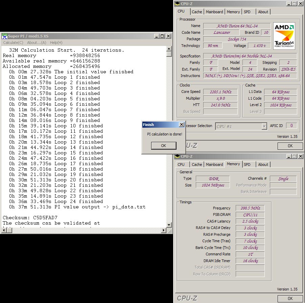Viewport: 305px width, 303px height.
Task: Click the Name field AMD Turion 64 ML-34
Action: pos(237,26)
